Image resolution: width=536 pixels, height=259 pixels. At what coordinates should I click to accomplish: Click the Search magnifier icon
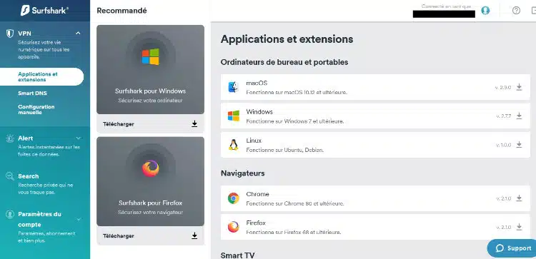pos(10,176)
